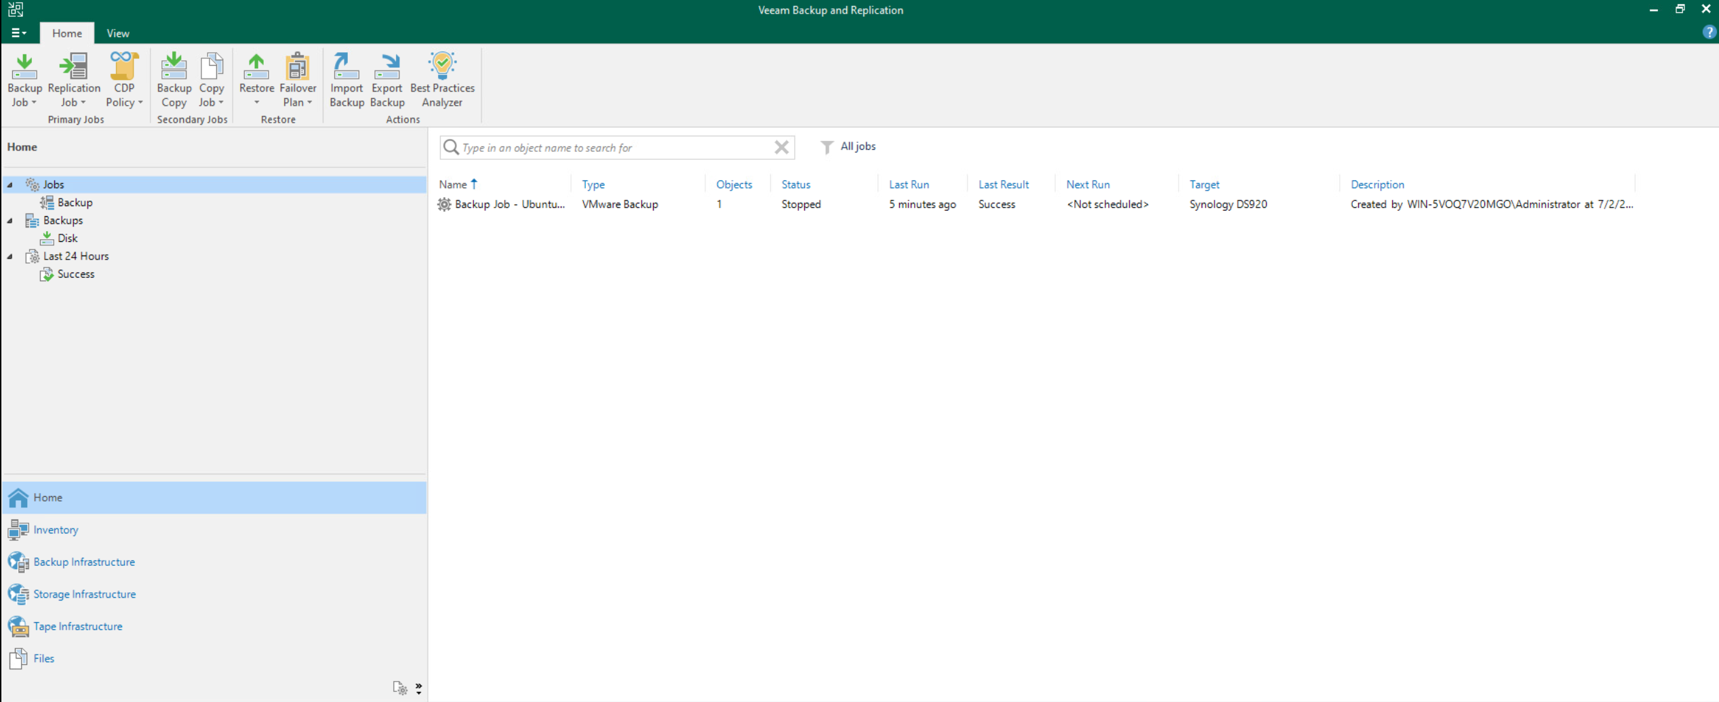The height and width of the screenshot is (702, 1719).
Task: Collapse the Backups tree node
Action: pos(10,221)
